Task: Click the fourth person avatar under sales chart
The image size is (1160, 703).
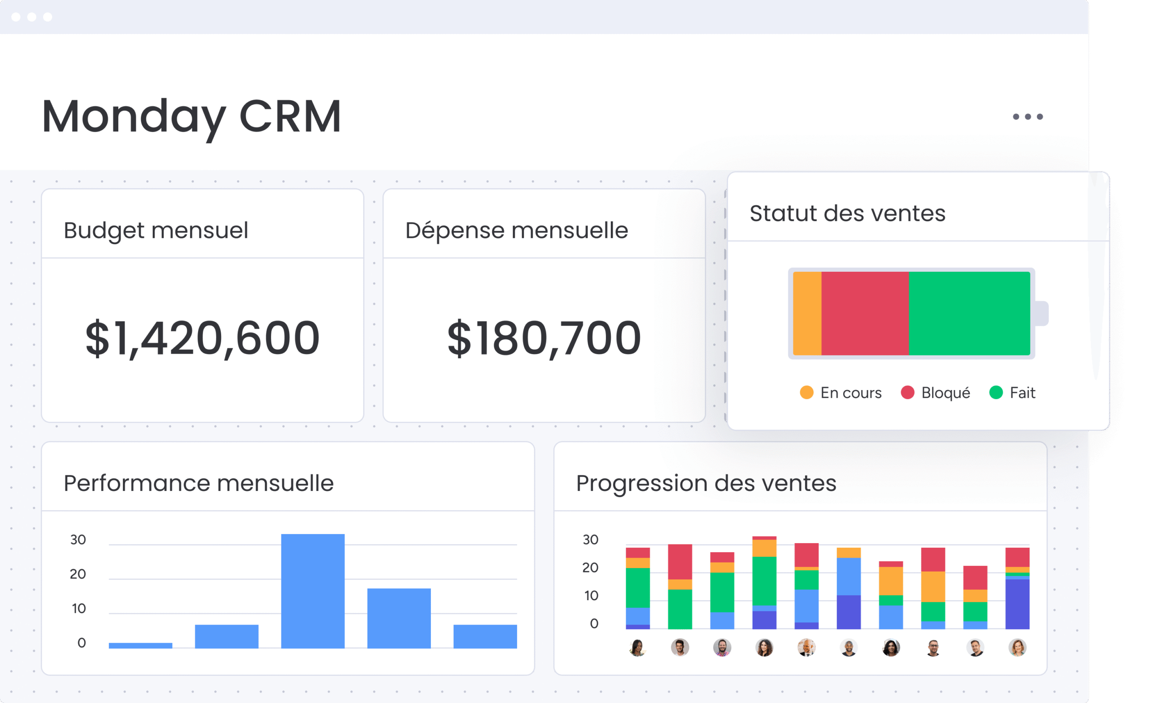Action: tap(764, 647)
